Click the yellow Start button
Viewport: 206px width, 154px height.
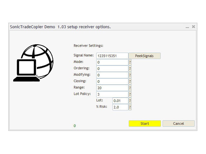[145, 124]
